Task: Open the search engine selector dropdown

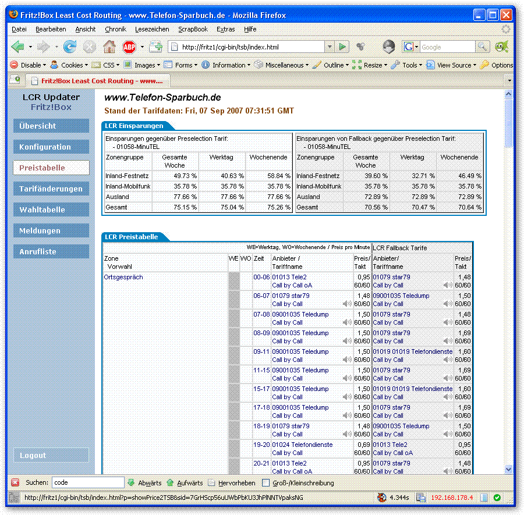Action: coord(416,47)
